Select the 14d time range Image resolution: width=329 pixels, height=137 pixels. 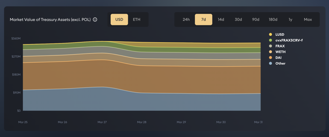pos(221,19)
